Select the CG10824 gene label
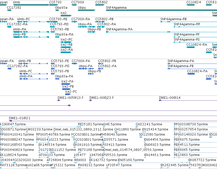Viewport: 217px width, 169px height. 194,2
